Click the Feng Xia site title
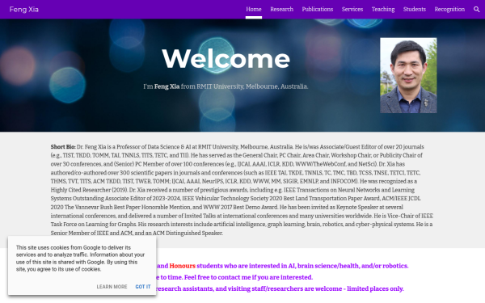485x303 pixels. pyautogui.click(x=23, y=10)
